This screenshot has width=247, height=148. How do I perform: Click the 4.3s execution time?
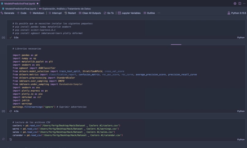point(16,111)
